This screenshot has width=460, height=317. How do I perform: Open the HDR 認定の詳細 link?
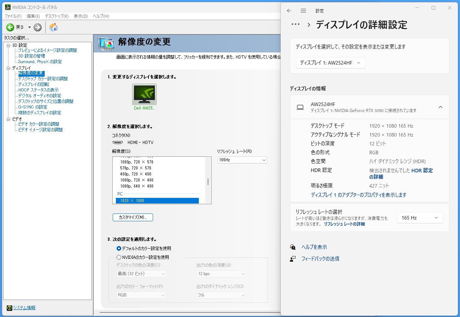(401, 173)
